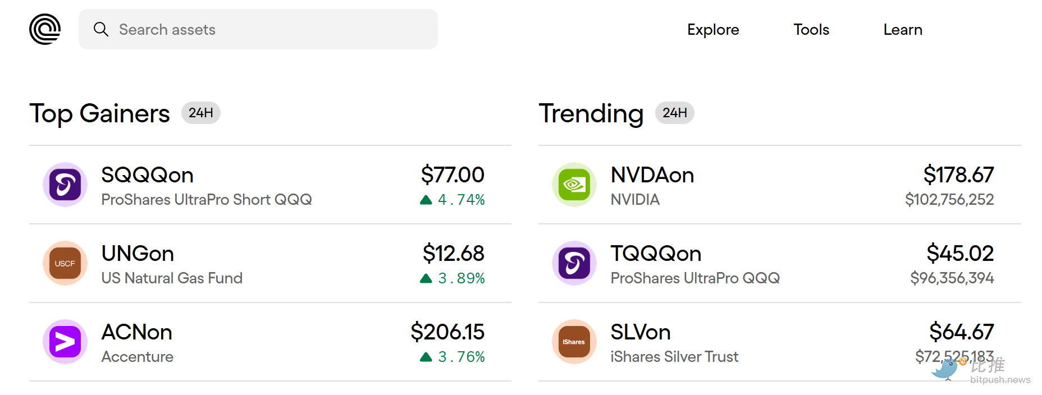Screen dimensions: 1042x395
Task: Select the UNGon $12.68 price
Action: [453, 254]
